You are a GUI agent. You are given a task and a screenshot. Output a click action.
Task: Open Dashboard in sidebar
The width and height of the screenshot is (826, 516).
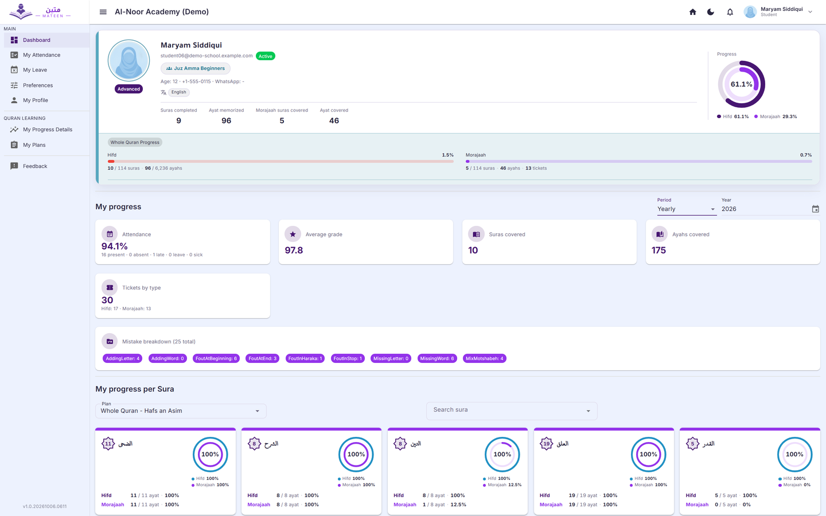[x=46, y=40]
